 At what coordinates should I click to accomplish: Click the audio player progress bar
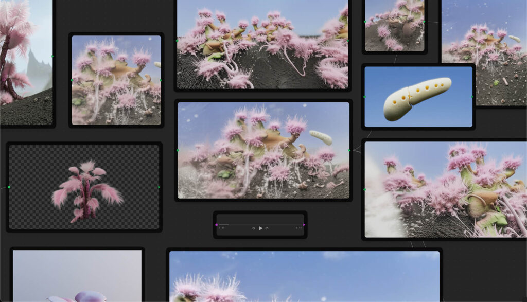coord(260,224)
